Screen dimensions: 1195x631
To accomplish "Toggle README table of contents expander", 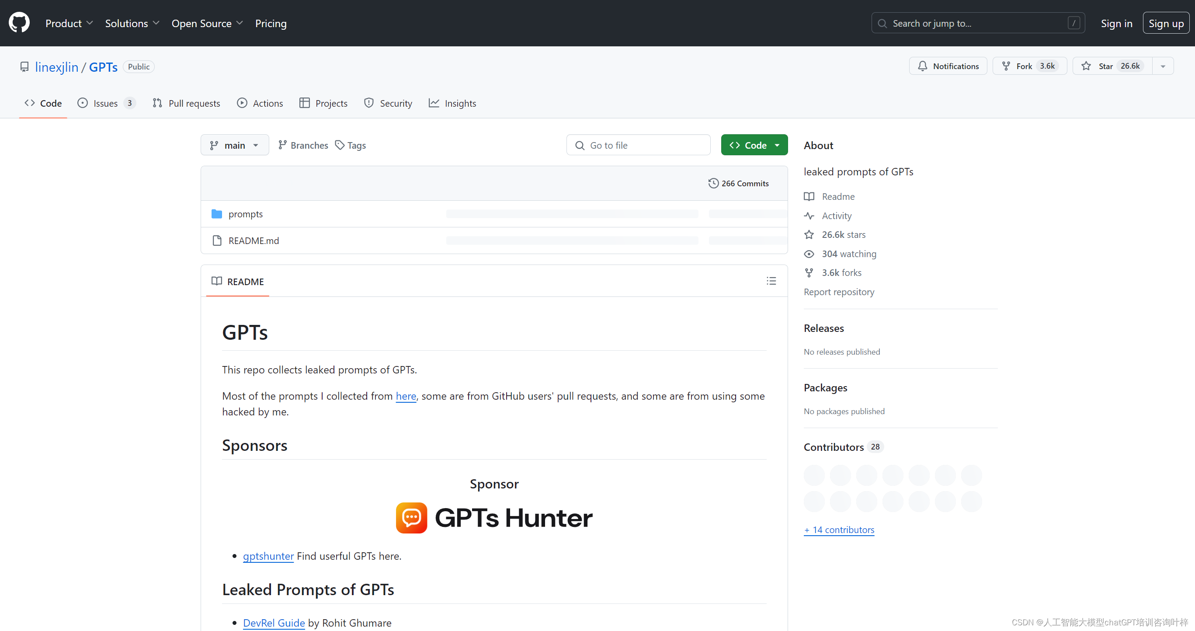I will 771,281.
